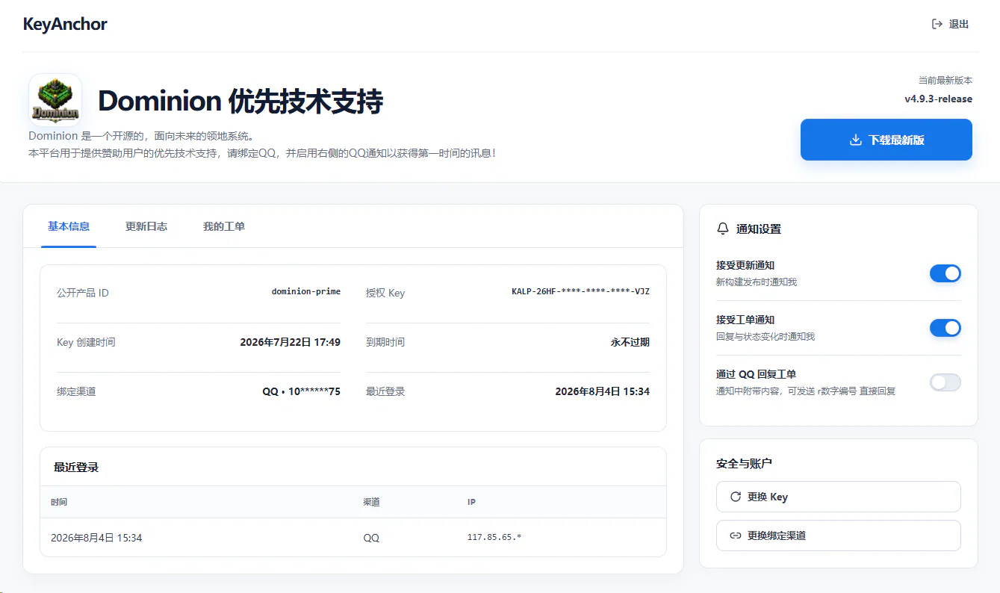Viewport: 1000px width, 593px height.
Task: Click the creation time 2026年7月22日 17:49
Action: (x=290, y=342)
